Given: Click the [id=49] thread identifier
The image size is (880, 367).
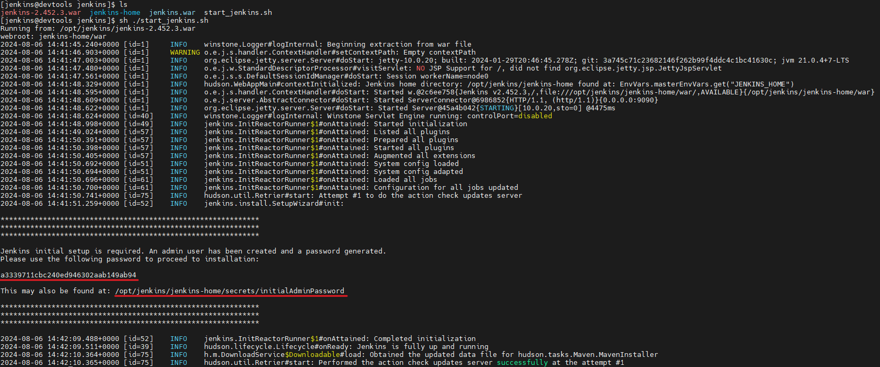Looking at the screenshot, I should tap(138, 124).
